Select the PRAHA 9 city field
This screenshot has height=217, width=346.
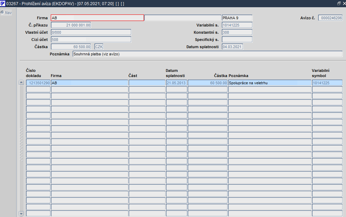point(237,18)
